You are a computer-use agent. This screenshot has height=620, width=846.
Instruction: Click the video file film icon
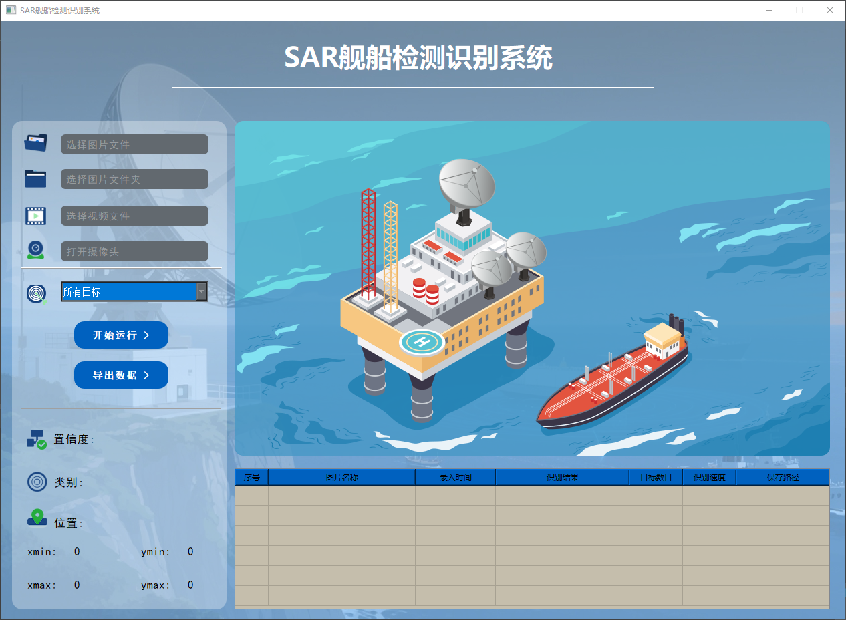[x=36, y=216]
